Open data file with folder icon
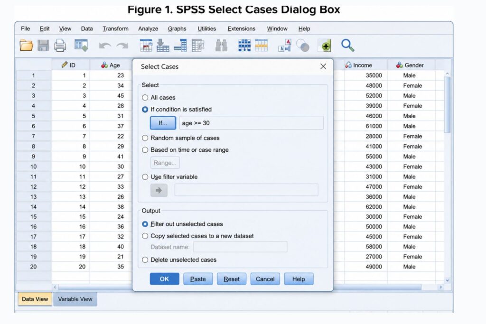The width and height of the screenshot is (486, 324). point(26,46)
